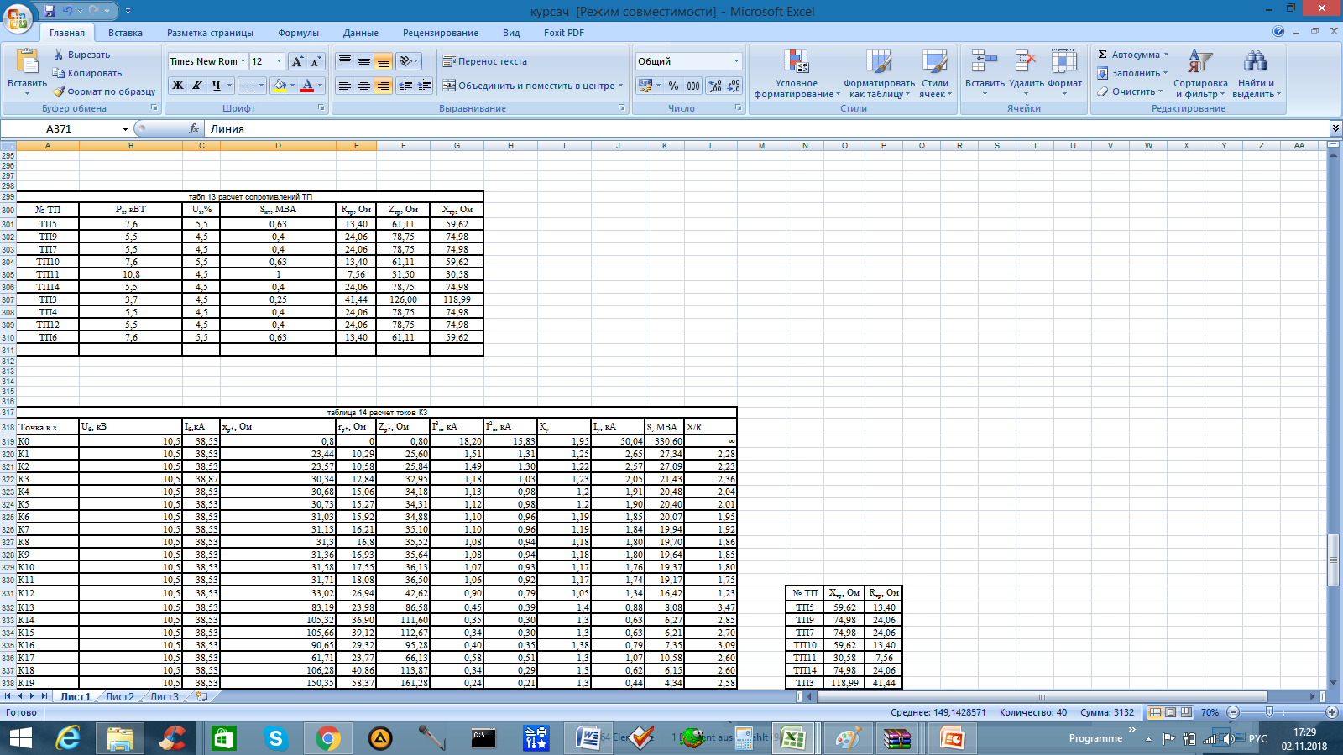Click zoom in plus button
Image resolution: width=1343 pixels, height=755 pixels.
click(1332, 712)
